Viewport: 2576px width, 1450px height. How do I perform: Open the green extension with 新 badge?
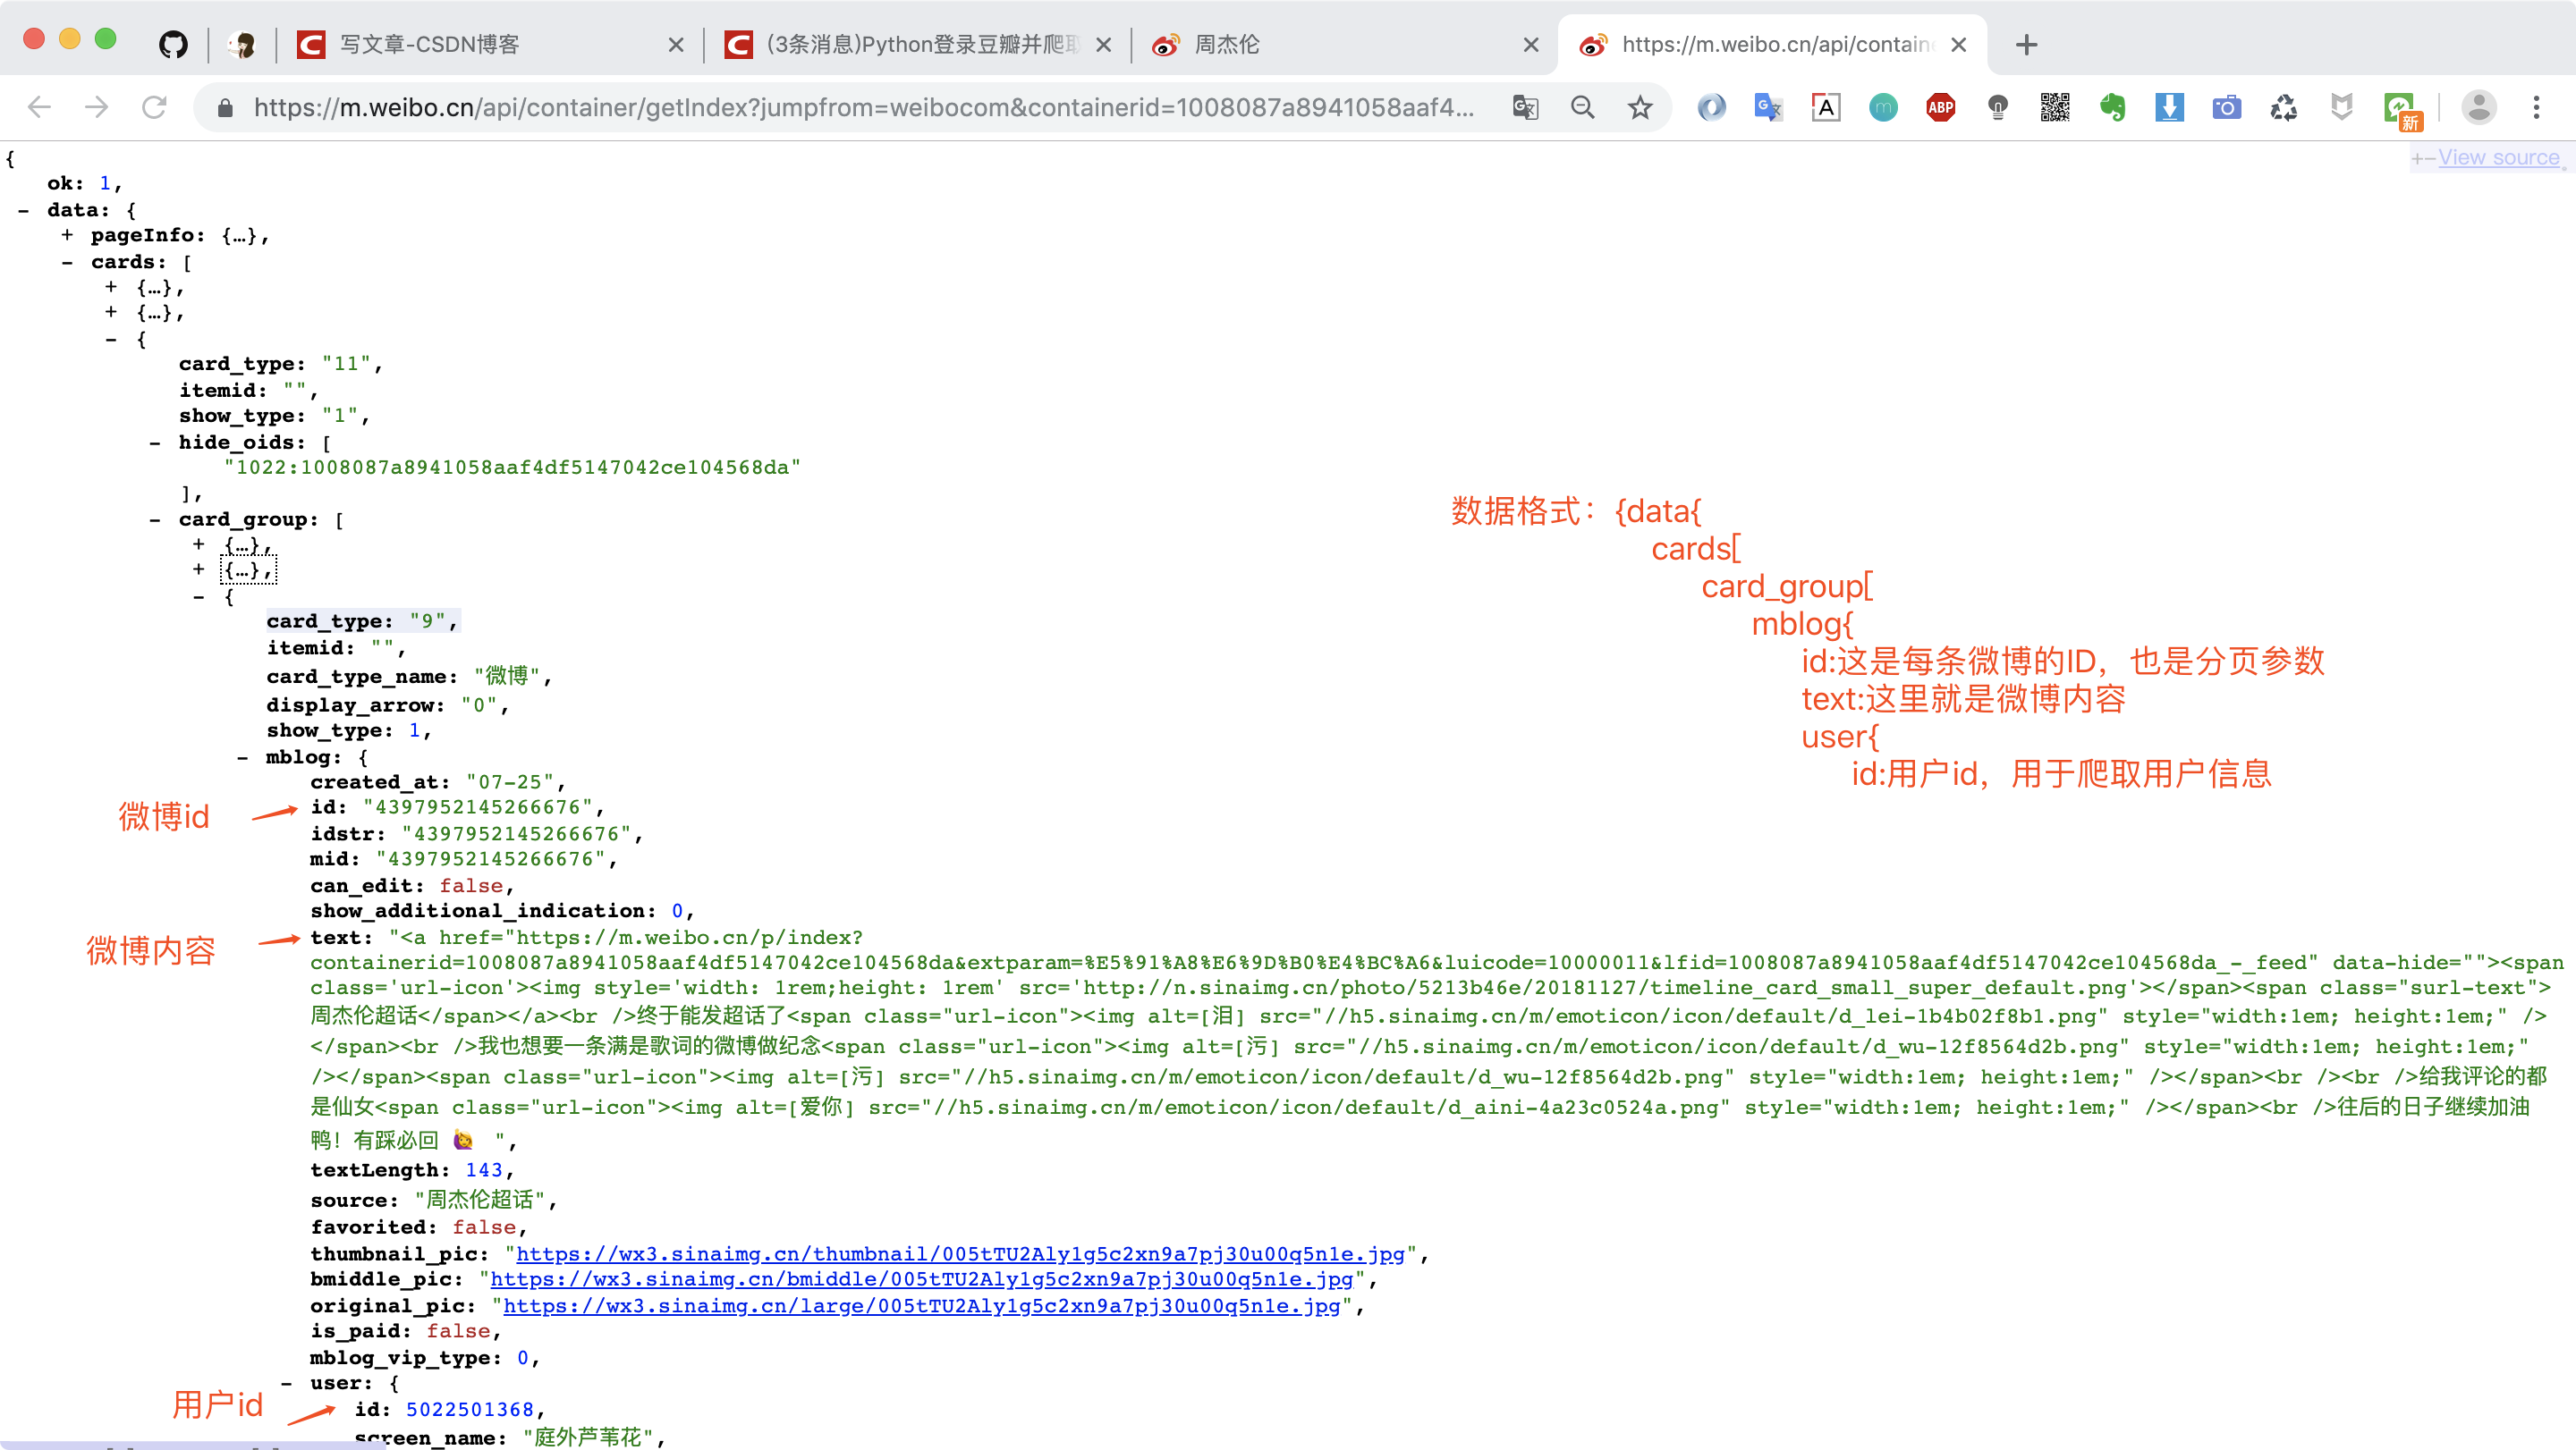point(2402,110)
